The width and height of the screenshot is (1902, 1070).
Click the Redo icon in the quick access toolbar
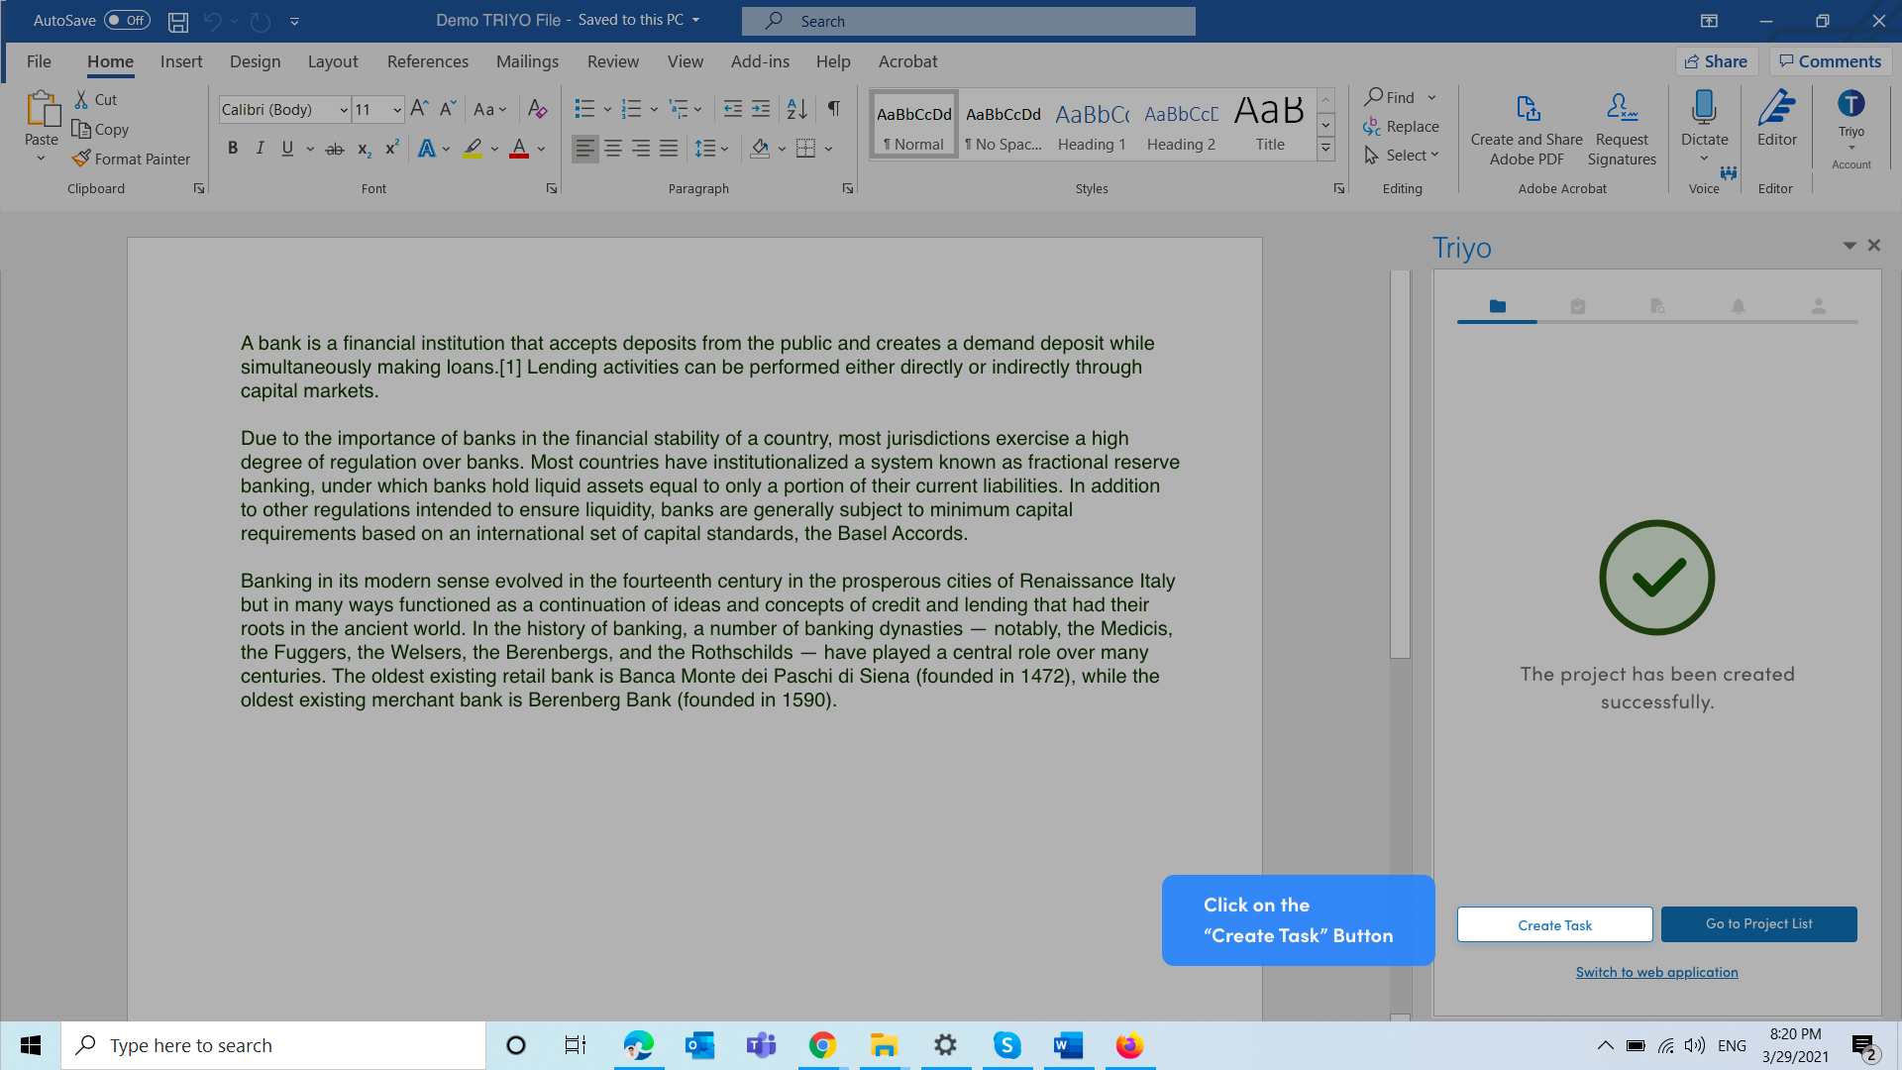(x=261, y=21)
